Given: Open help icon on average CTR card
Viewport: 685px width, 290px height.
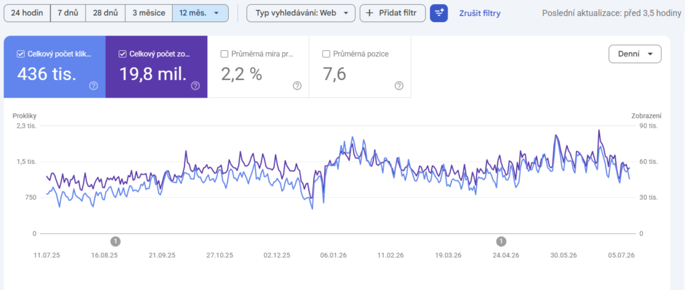Looking at the screenshot, I should click(297, 86).
